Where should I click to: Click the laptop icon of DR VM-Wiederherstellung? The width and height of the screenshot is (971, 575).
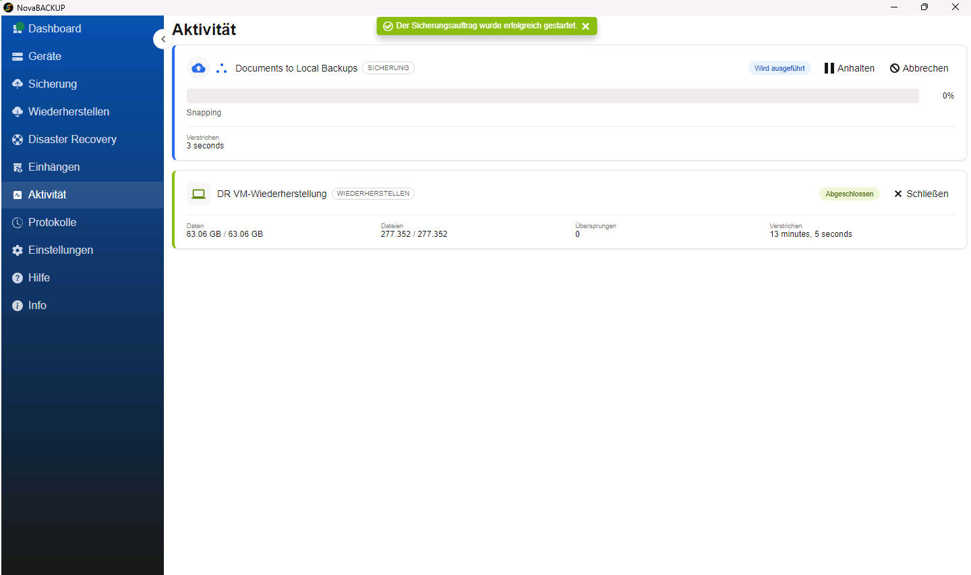click(198, 194)
